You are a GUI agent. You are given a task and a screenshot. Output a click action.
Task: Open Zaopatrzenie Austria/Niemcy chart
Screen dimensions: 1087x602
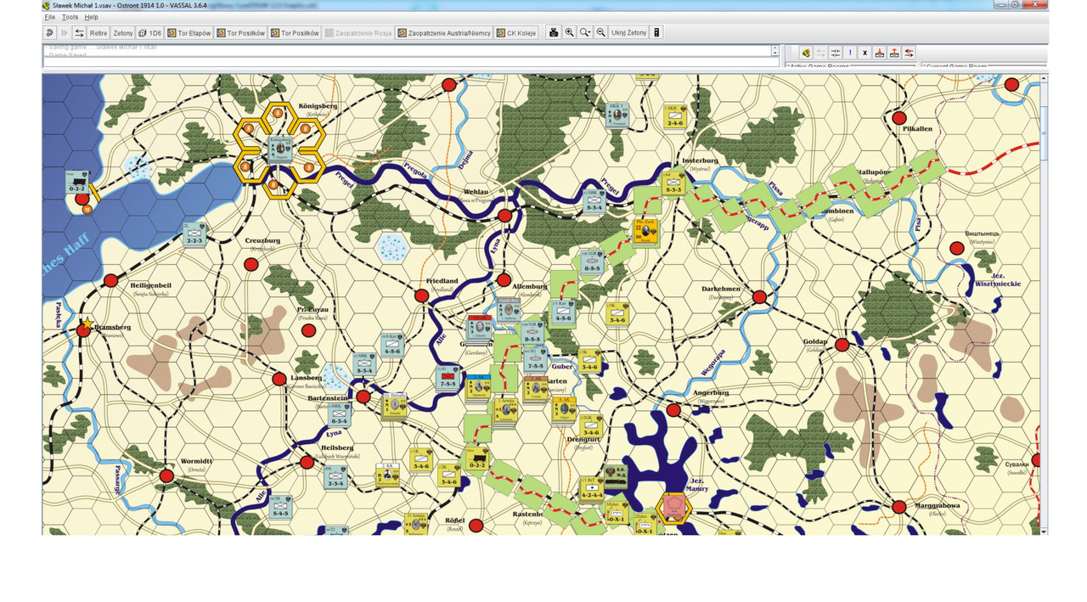pos(444,33)
